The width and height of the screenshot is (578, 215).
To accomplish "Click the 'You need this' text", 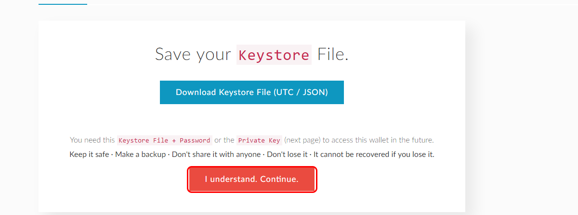I will pyautogui.click(x=92, y=141).
